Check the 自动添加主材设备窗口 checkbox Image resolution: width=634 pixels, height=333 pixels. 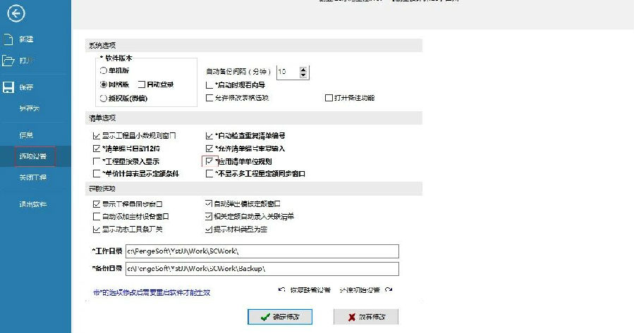click(x=97, y=217)
